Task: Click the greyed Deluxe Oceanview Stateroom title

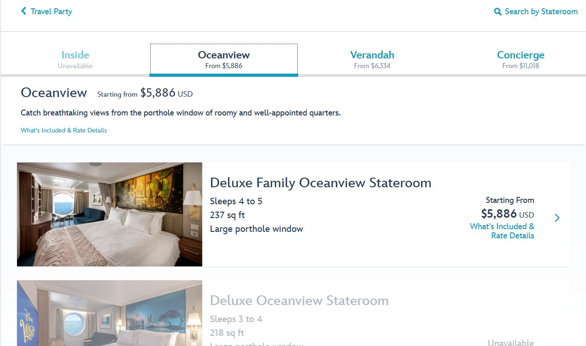Action: [299, 300]
